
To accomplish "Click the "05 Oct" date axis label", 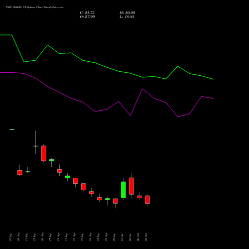I will pyautogui.click(x=130, y=237).
